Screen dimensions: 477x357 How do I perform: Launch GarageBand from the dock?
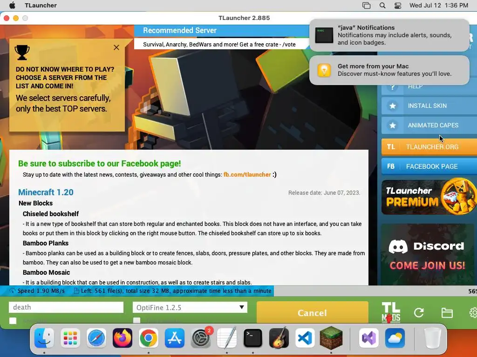(x=279, y=338)
